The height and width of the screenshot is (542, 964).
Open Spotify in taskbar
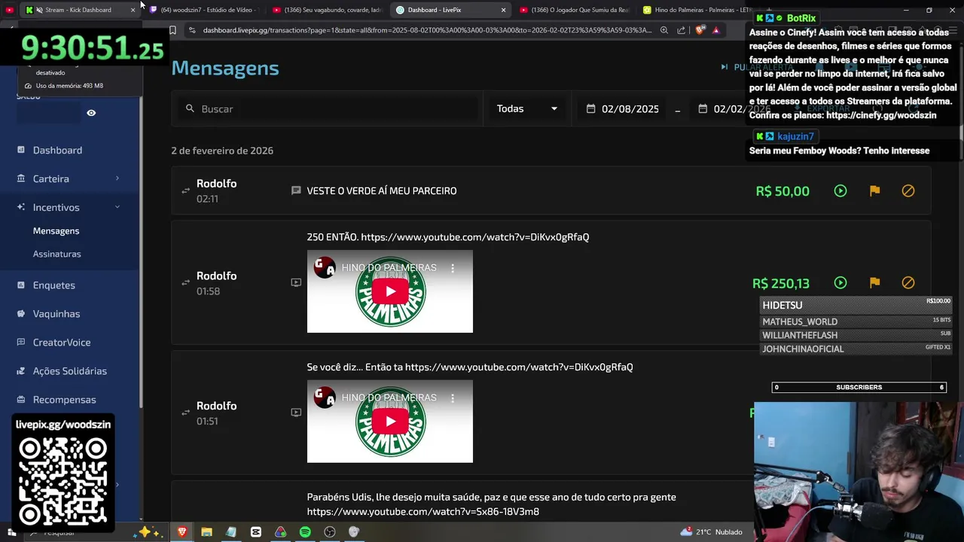point(305,532)
